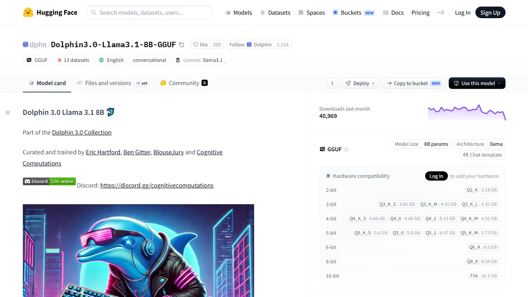Click the Model size 8B params tag
This screenshot has width=528, height=297.
pyautogui.click(x=421, y=144)
